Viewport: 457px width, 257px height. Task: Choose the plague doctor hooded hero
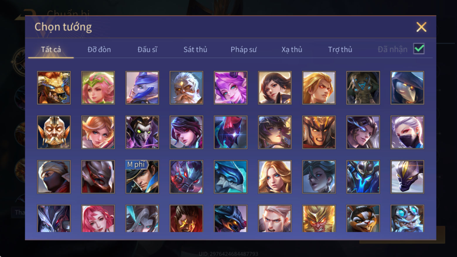point(407,88)
